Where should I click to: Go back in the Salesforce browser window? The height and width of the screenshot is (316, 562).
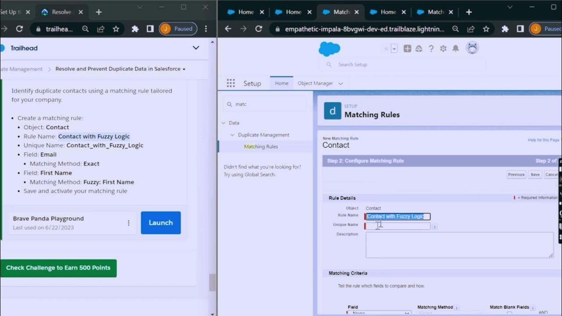pos(228,29)
